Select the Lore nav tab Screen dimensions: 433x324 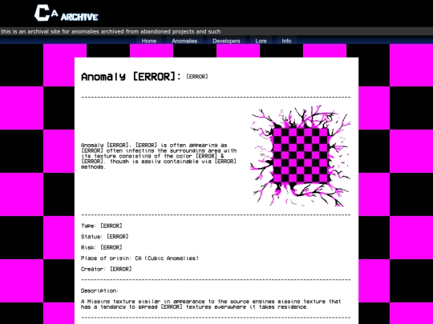tap(261, 41)
